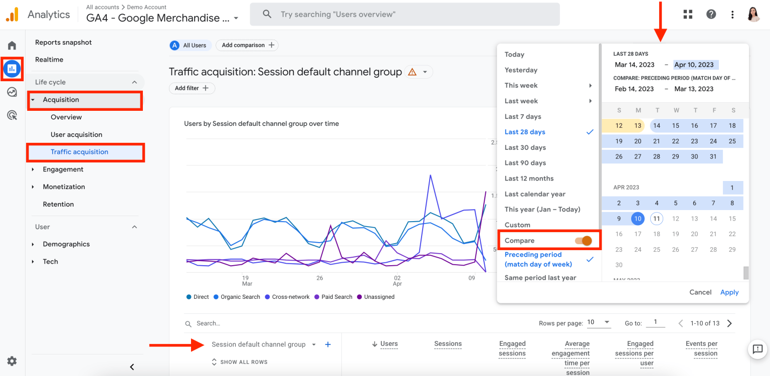Open the Rows per page dropdown
The width and height of the screenshot is (770, 376).
point(599,322)
